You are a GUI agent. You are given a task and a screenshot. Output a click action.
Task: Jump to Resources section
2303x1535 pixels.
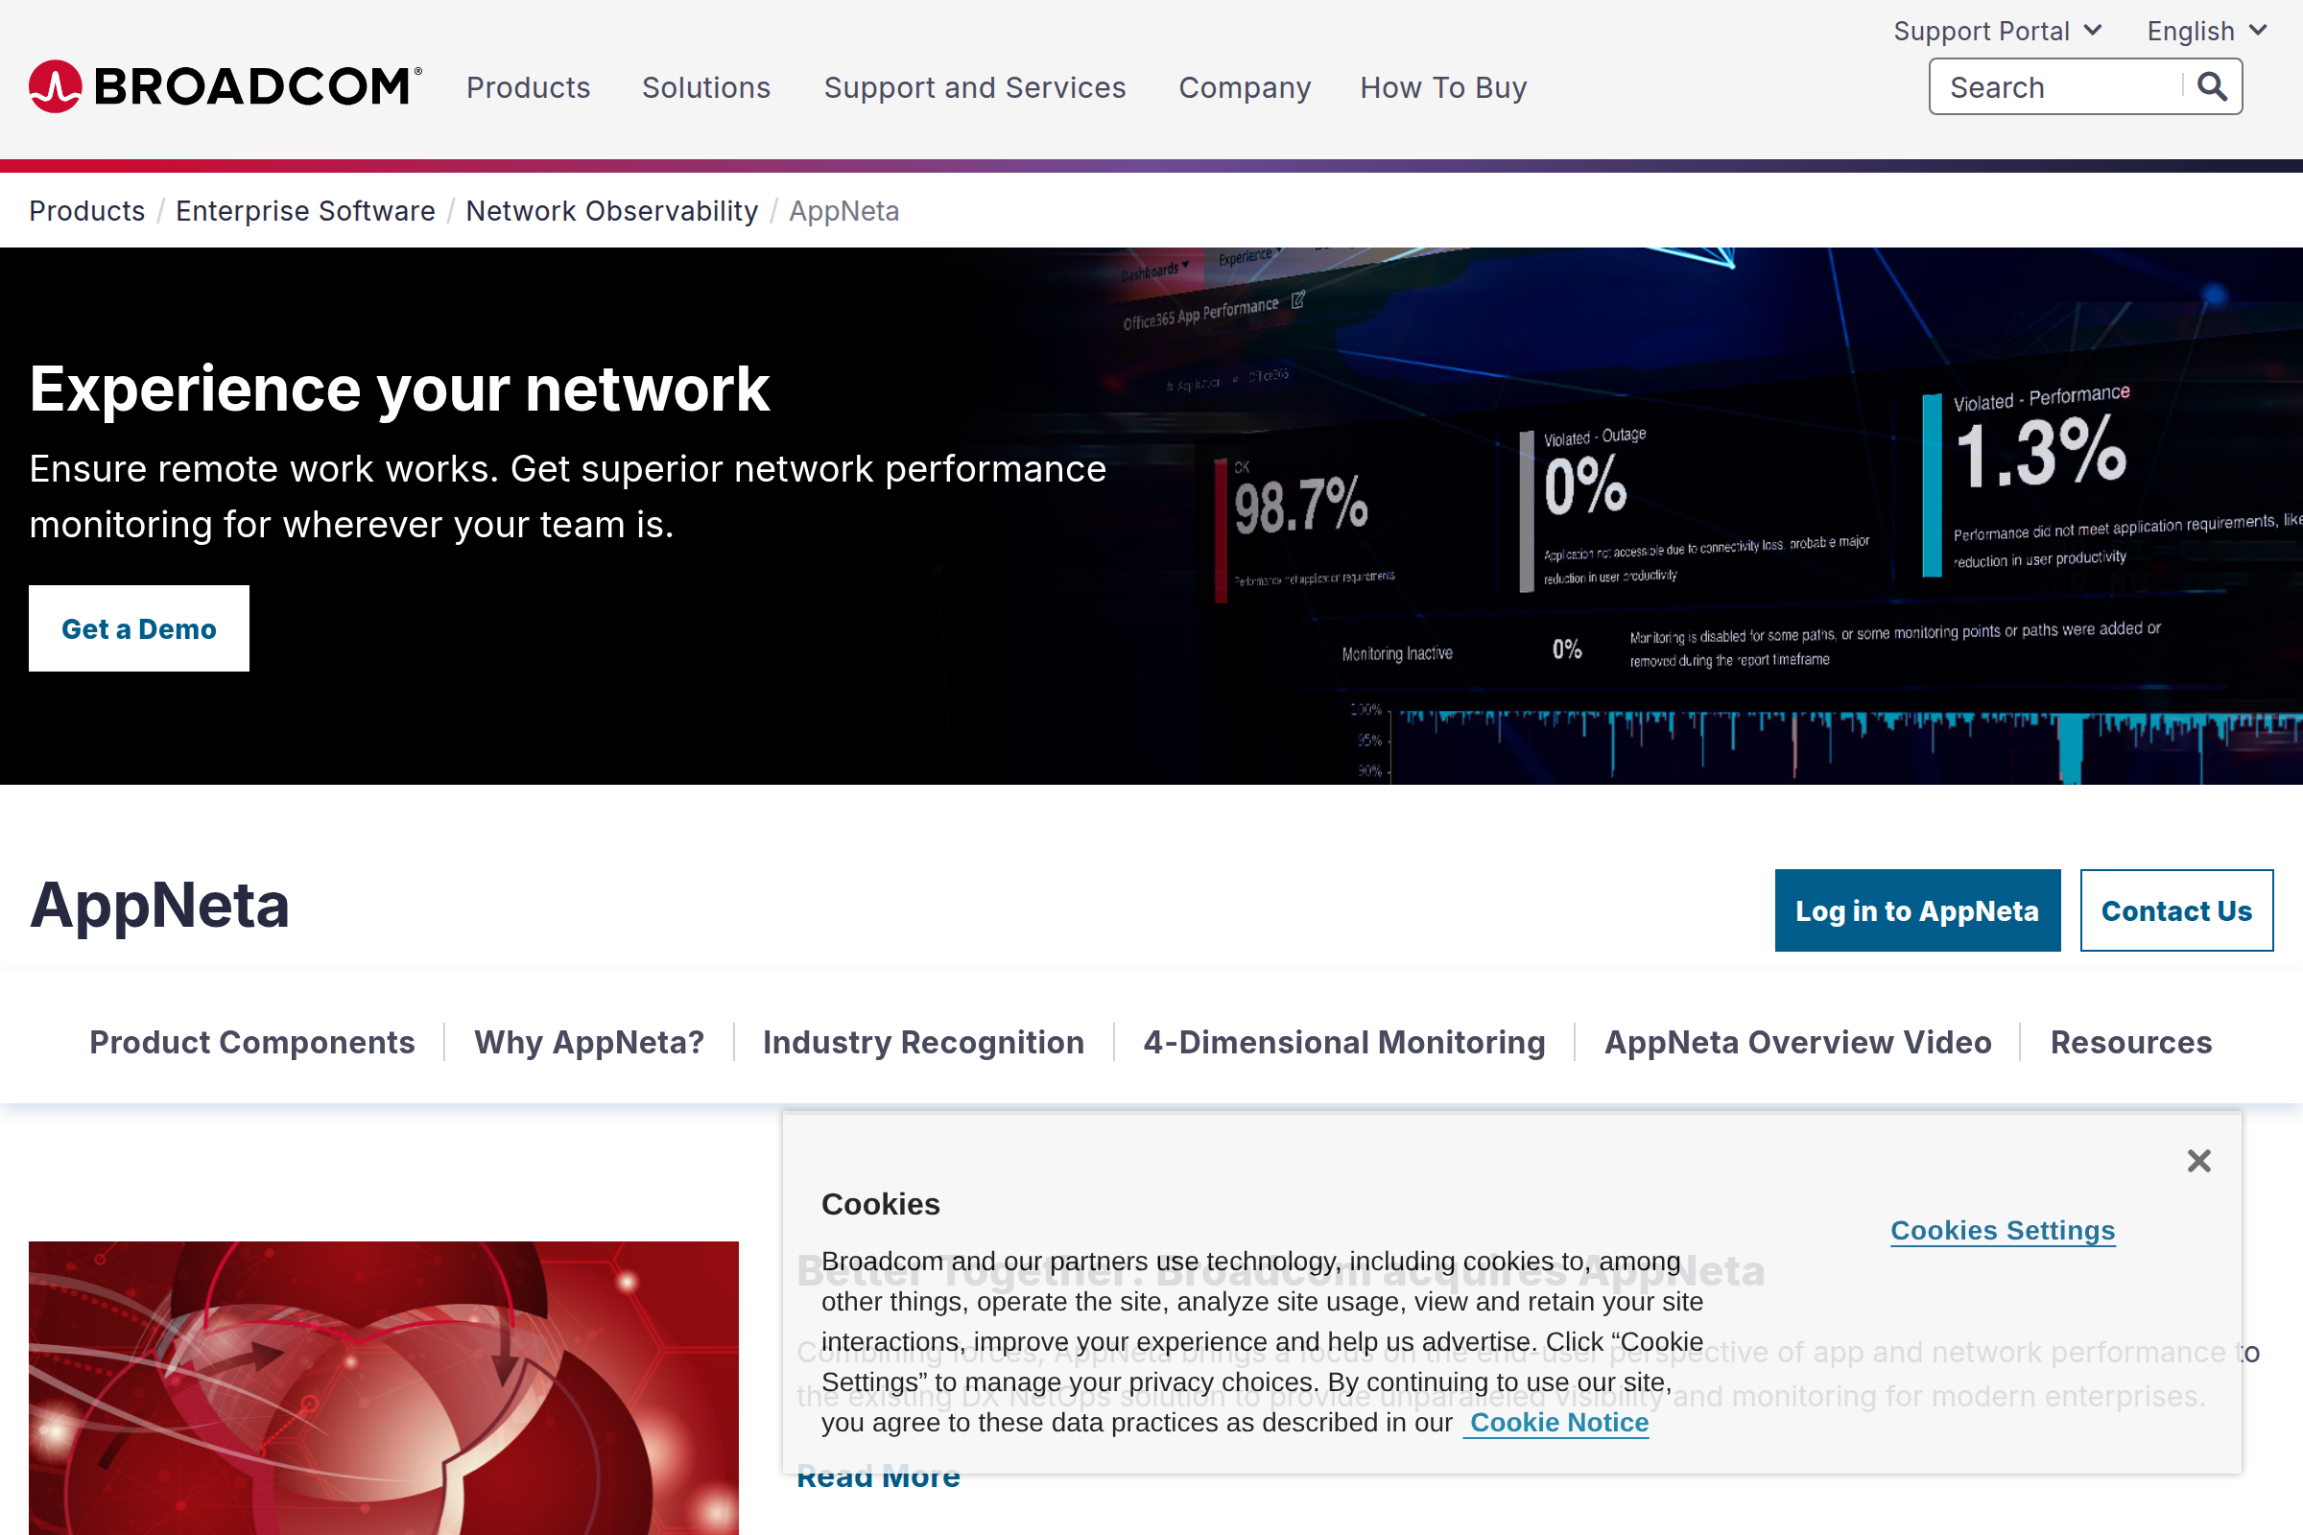click(x=2130, y=1042)
